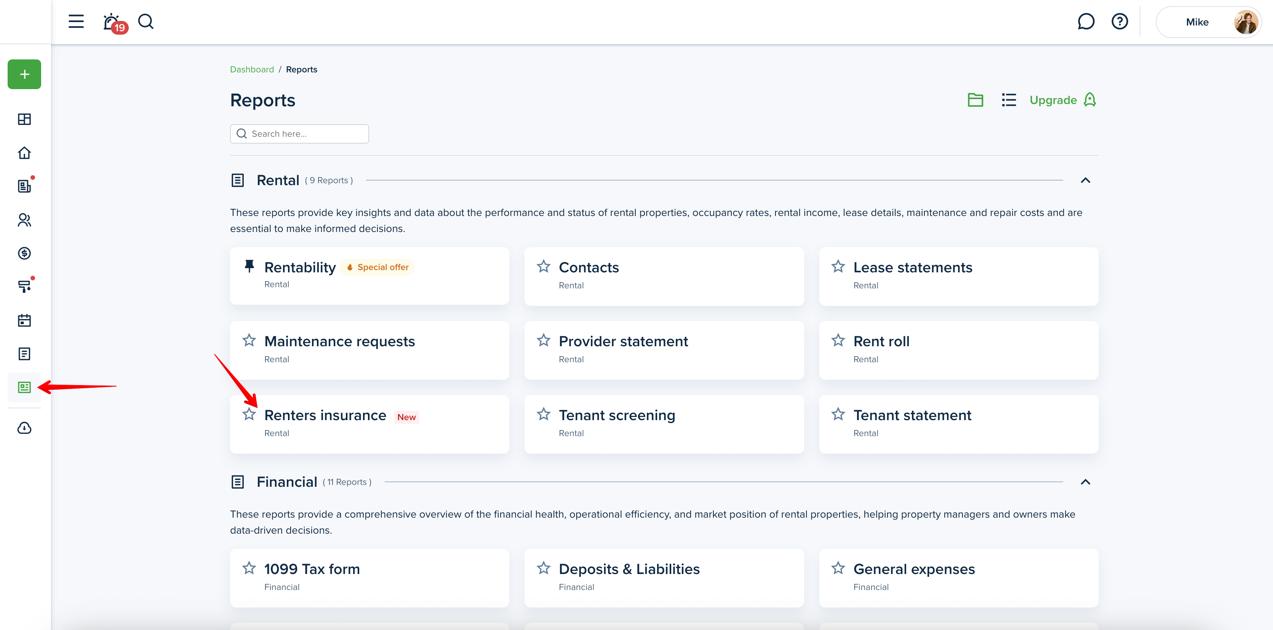The width and height of the screenshot is (1273, 630).
Task: Open the Provider statement report
Action: pos(623,341)
